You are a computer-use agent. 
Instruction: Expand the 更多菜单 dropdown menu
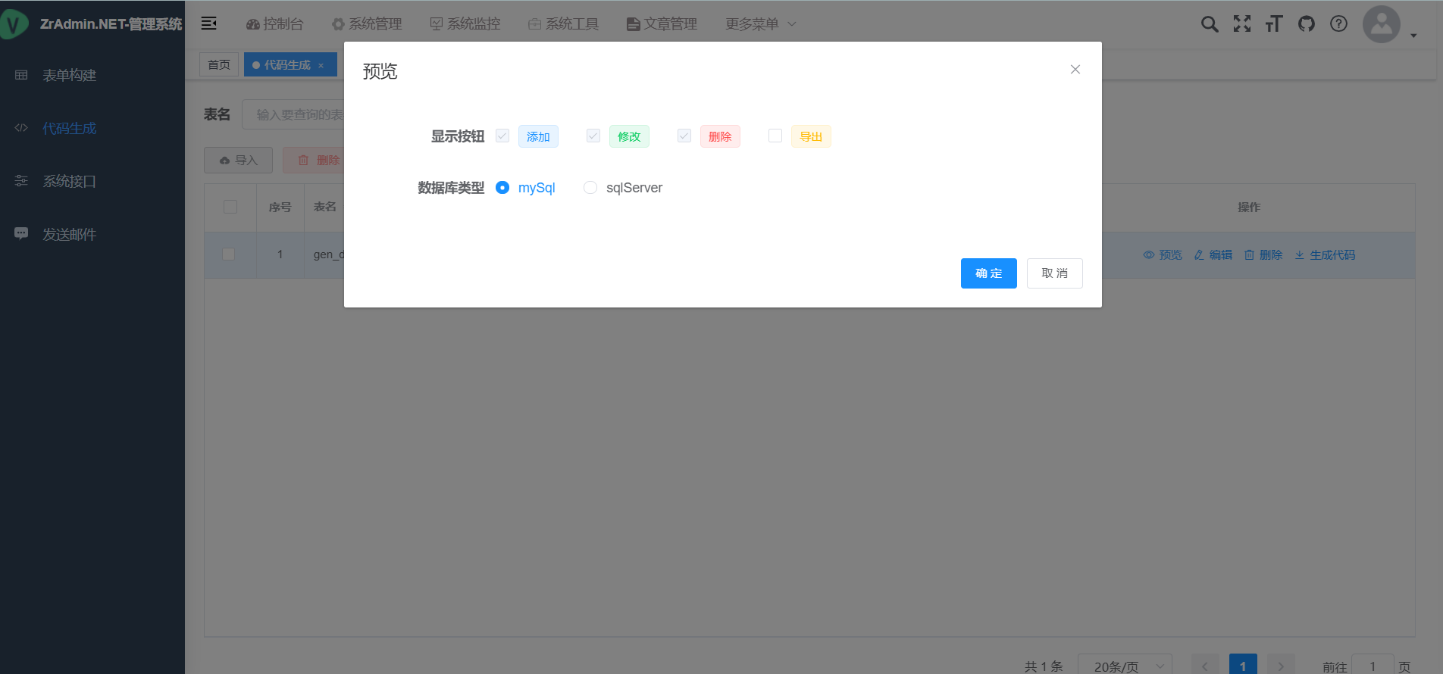pos(760,24)
